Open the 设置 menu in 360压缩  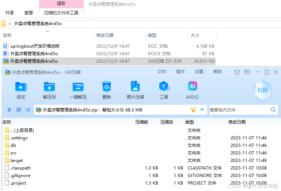pos(199,72)
